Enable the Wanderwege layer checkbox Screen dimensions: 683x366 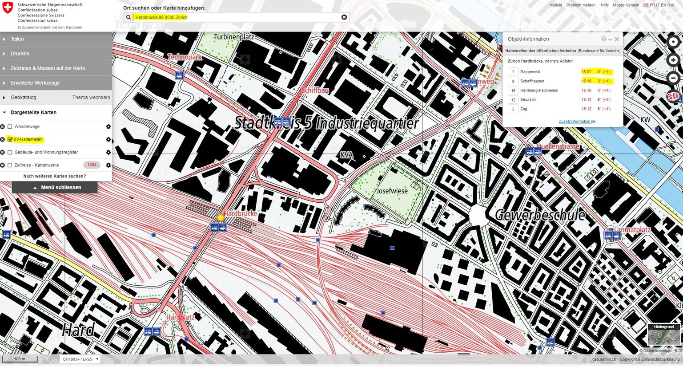click(x=10, y=127)
